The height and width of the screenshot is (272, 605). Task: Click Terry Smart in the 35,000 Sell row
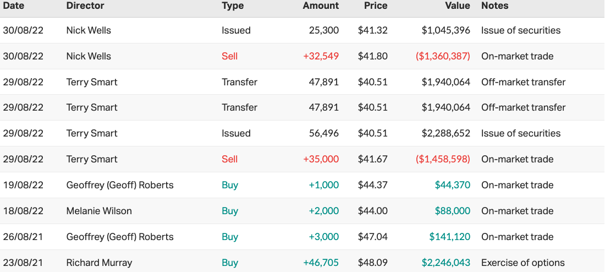(91, 159)
